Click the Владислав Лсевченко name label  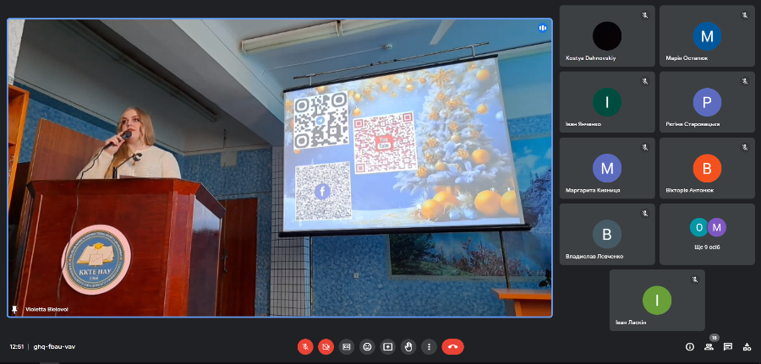coord(594,257)
